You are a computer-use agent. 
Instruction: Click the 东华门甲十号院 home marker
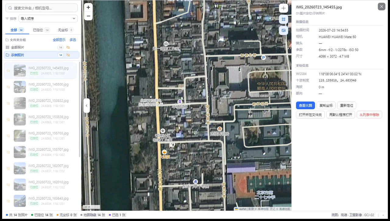click(x=196, y=182)
